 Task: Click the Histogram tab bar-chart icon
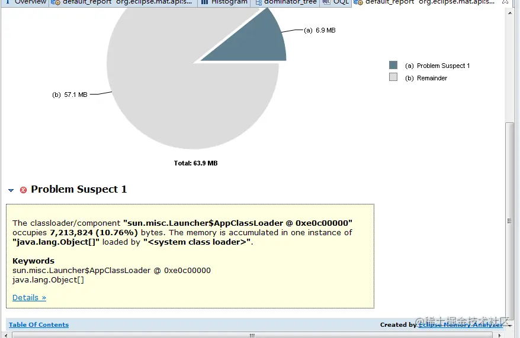tap(204, 2)
